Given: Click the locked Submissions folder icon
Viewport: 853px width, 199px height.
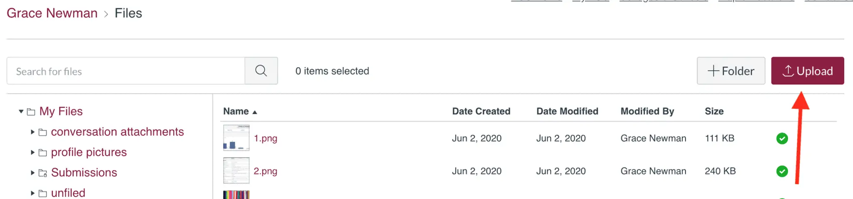Looking at the screenshot, I should point(42,173).
